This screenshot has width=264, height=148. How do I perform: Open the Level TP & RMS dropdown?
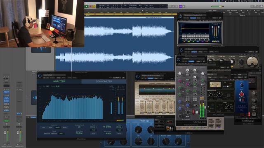107,127
